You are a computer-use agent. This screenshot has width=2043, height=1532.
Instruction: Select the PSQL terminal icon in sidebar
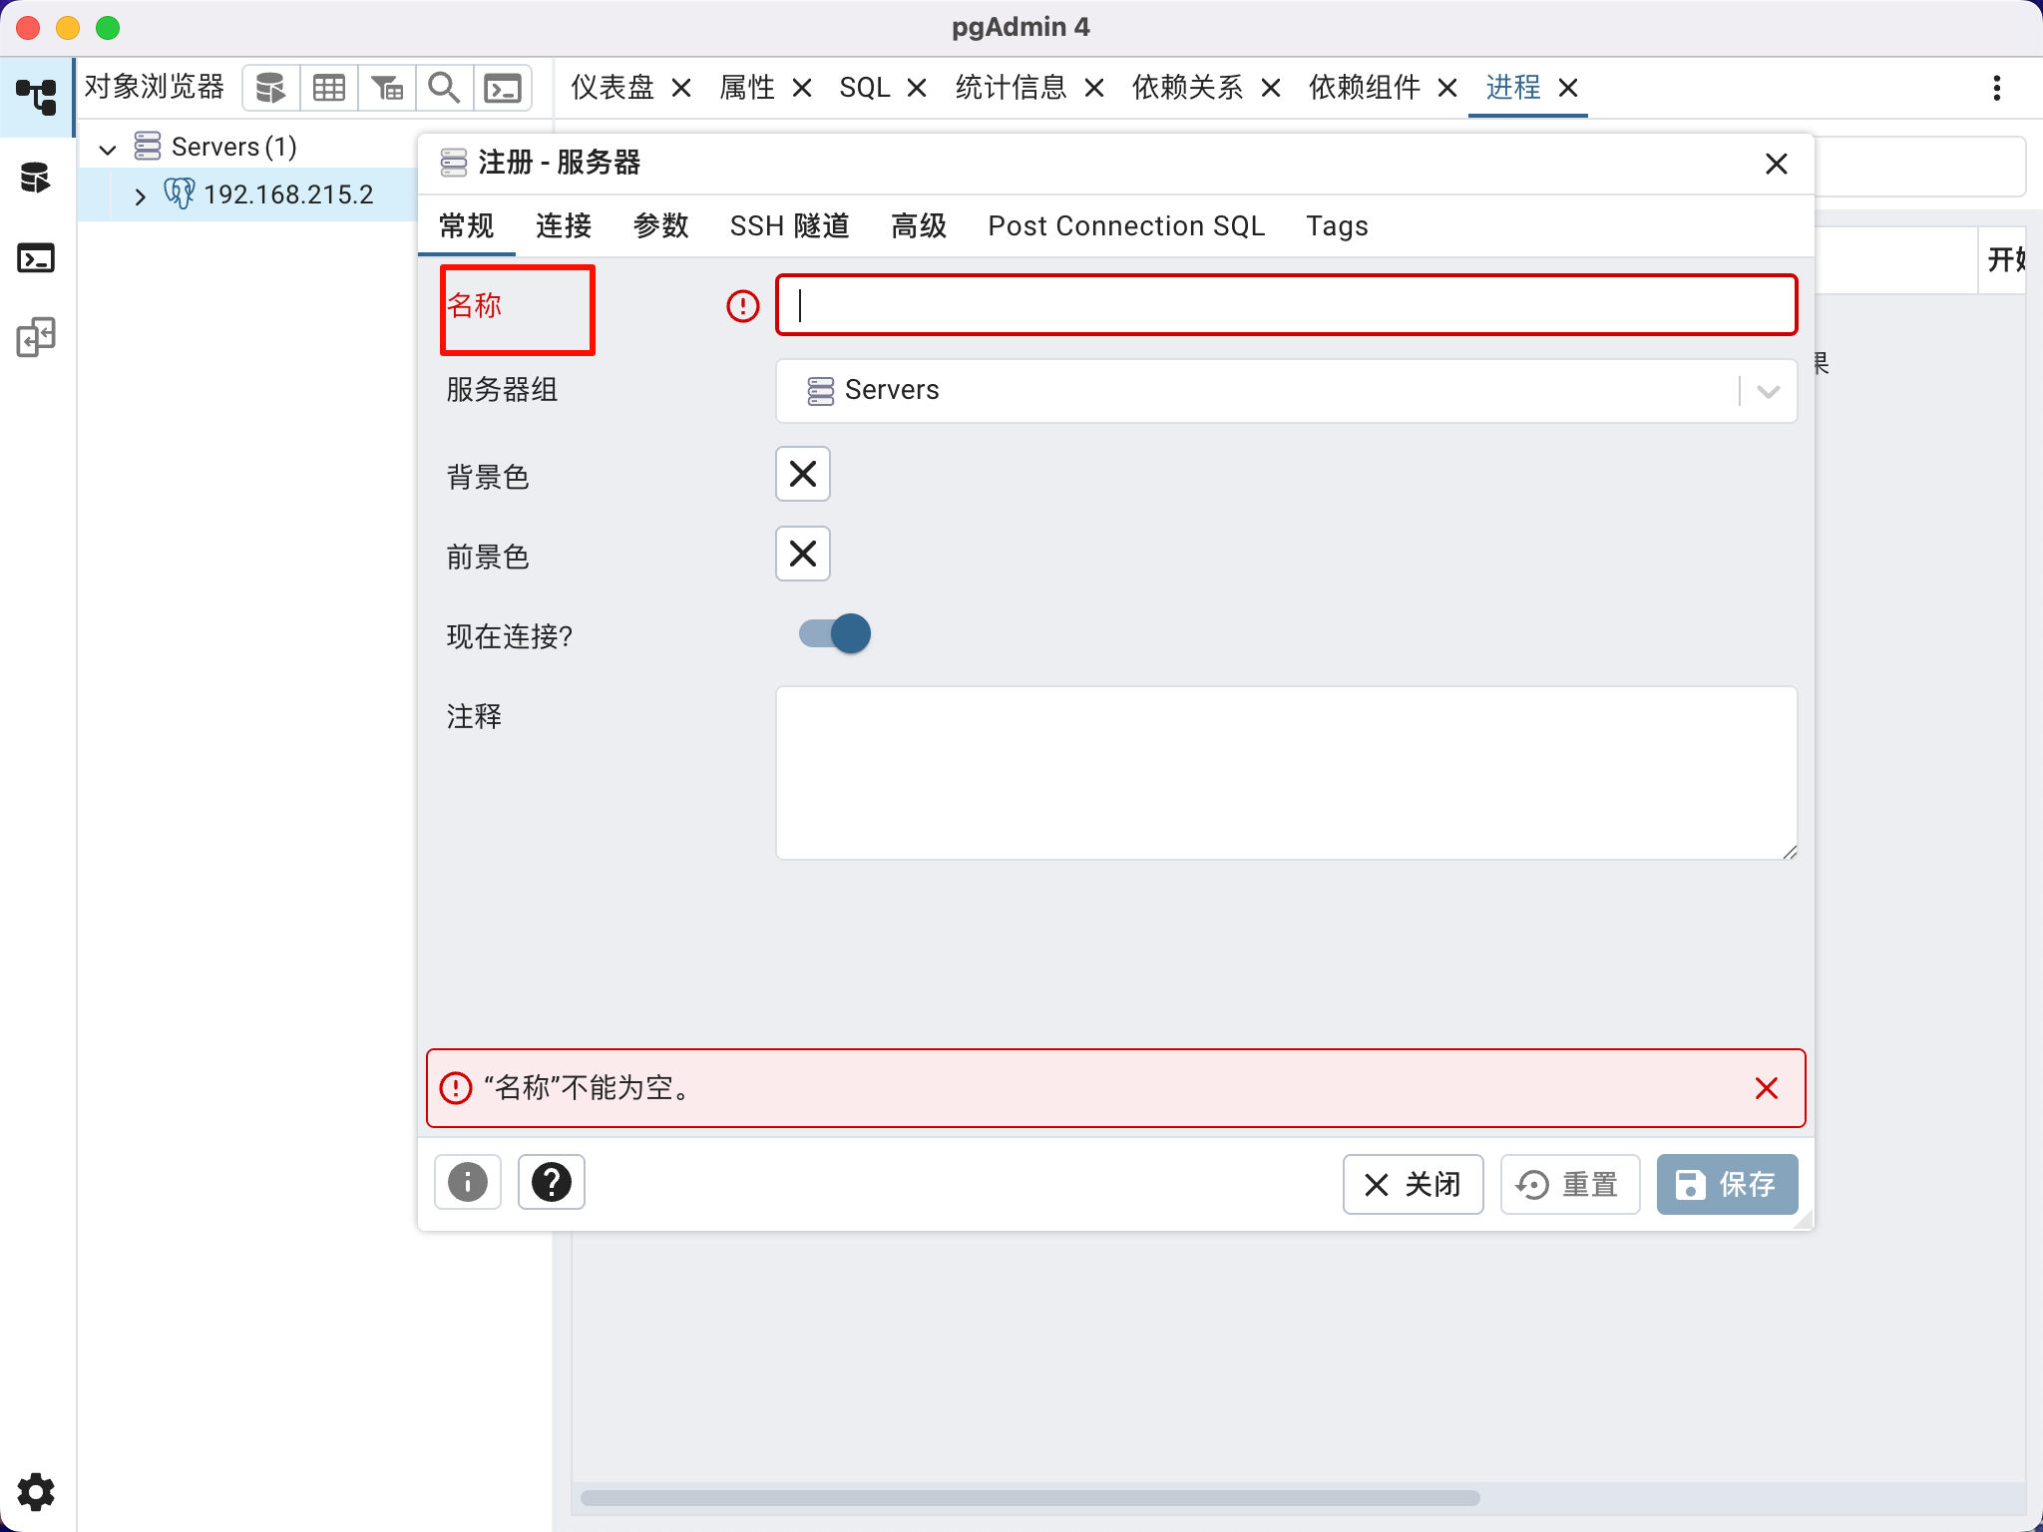coord(37,258)
